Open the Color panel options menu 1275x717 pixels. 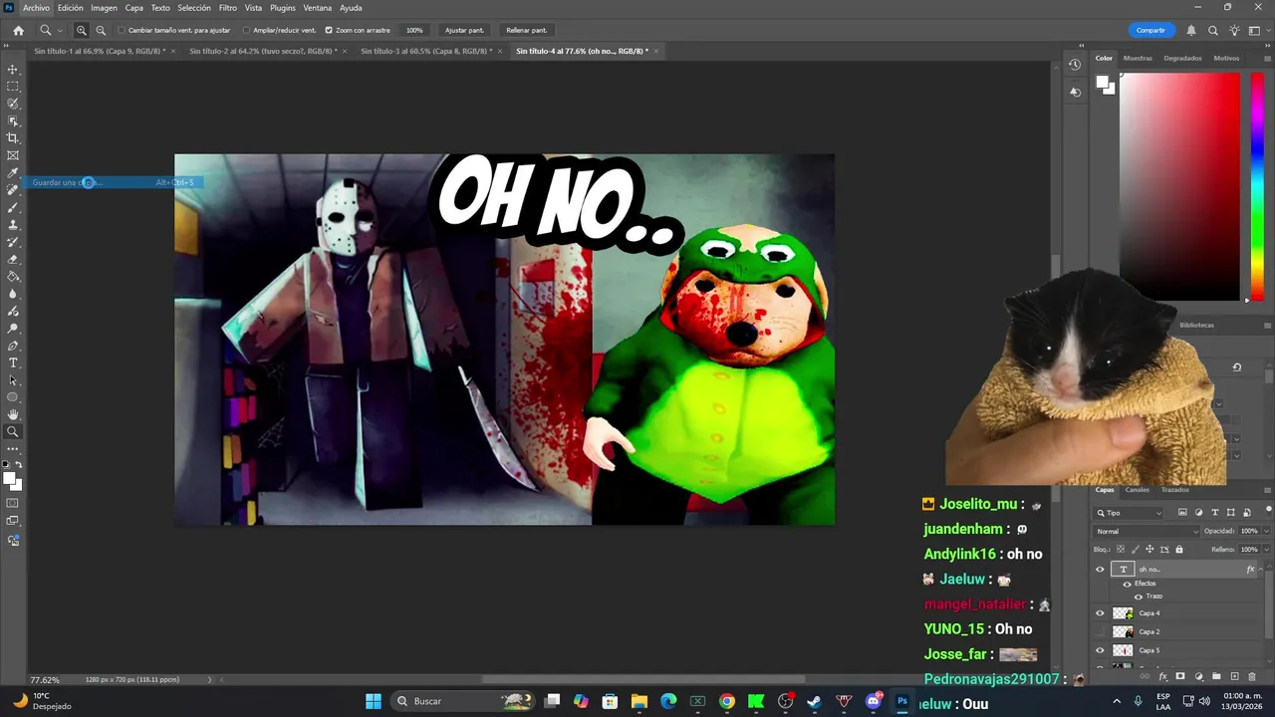(x=1266, y=58)
